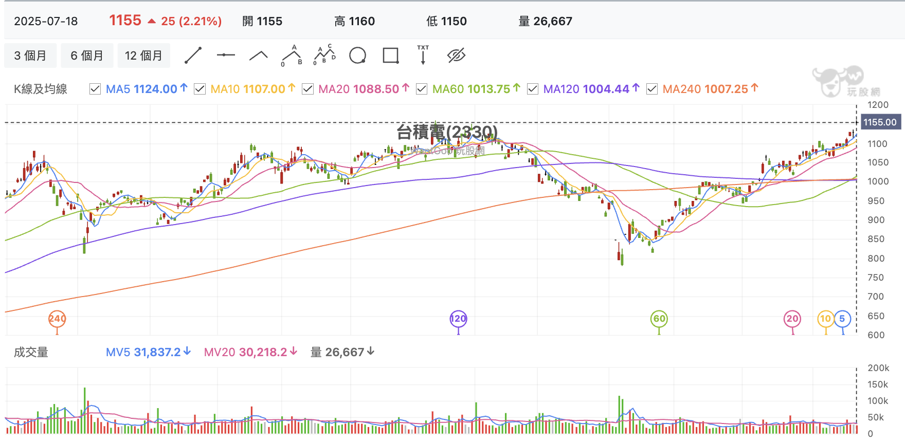Select the horizontal line drawing tool
The height and width of the screenshot is (442, 905).
[225, 55]
